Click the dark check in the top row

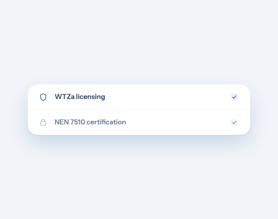coord(234,97)
